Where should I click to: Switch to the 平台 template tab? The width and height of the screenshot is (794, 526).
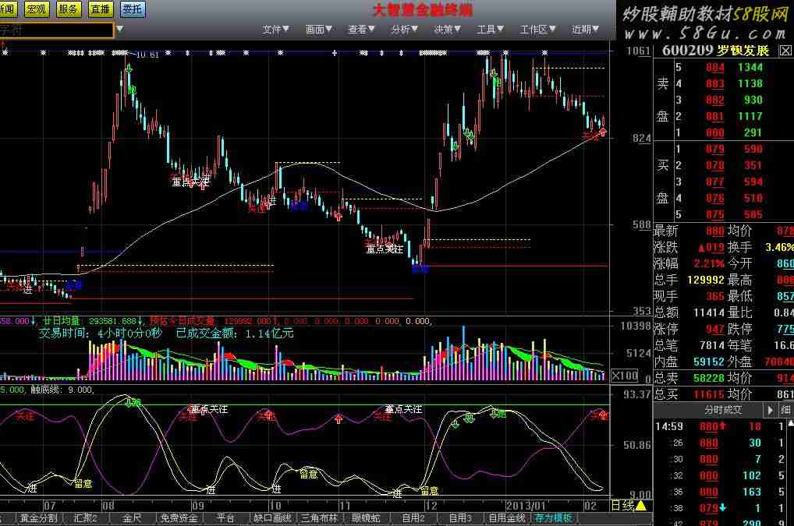coord(225,518)
